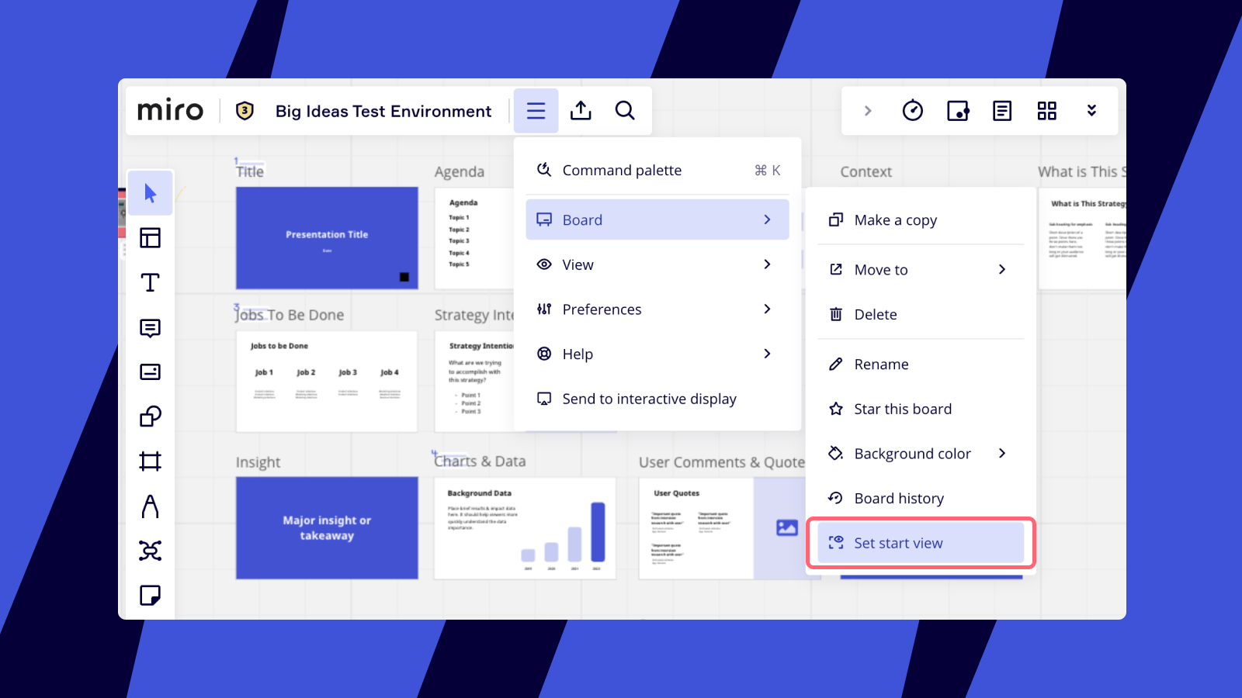The image size is (1242, 698).
Task: Open the templates tool in sidebar
Action: click(150, 237)
